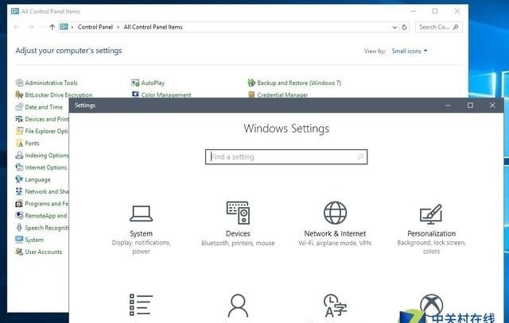Click the Fonts icon in Control Panel

[x=19, y=143]
